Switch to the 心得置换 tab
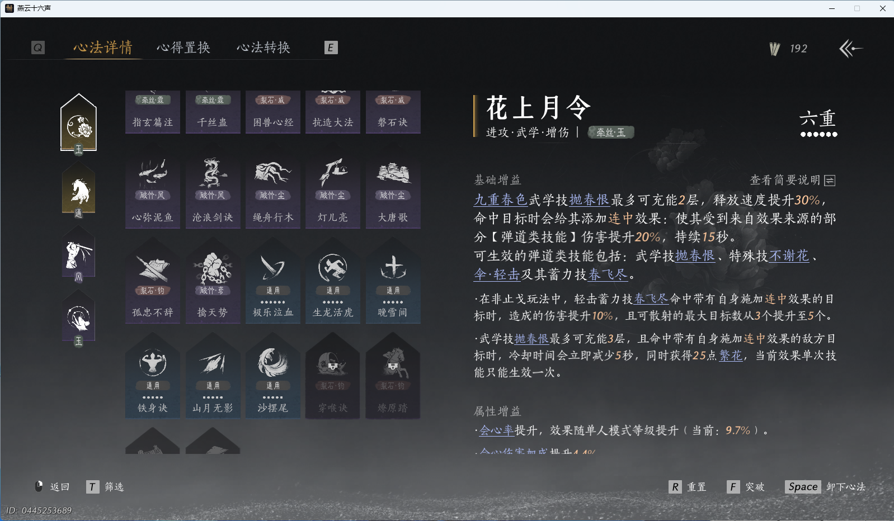 click(x=183, y=48)
